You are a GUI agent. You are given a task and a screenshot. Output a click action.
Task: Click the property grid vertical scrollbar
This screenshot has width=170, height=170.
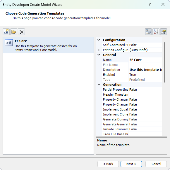[x=164, y=62]
